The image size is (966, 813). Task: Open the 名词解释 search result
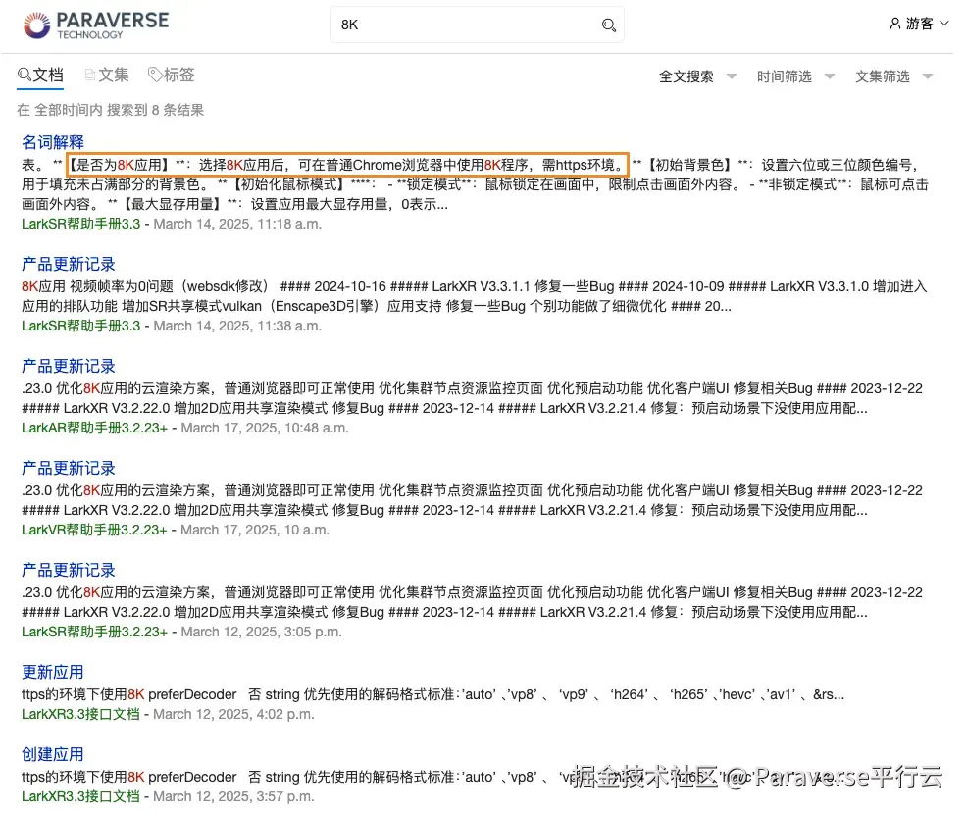[52, 141]
